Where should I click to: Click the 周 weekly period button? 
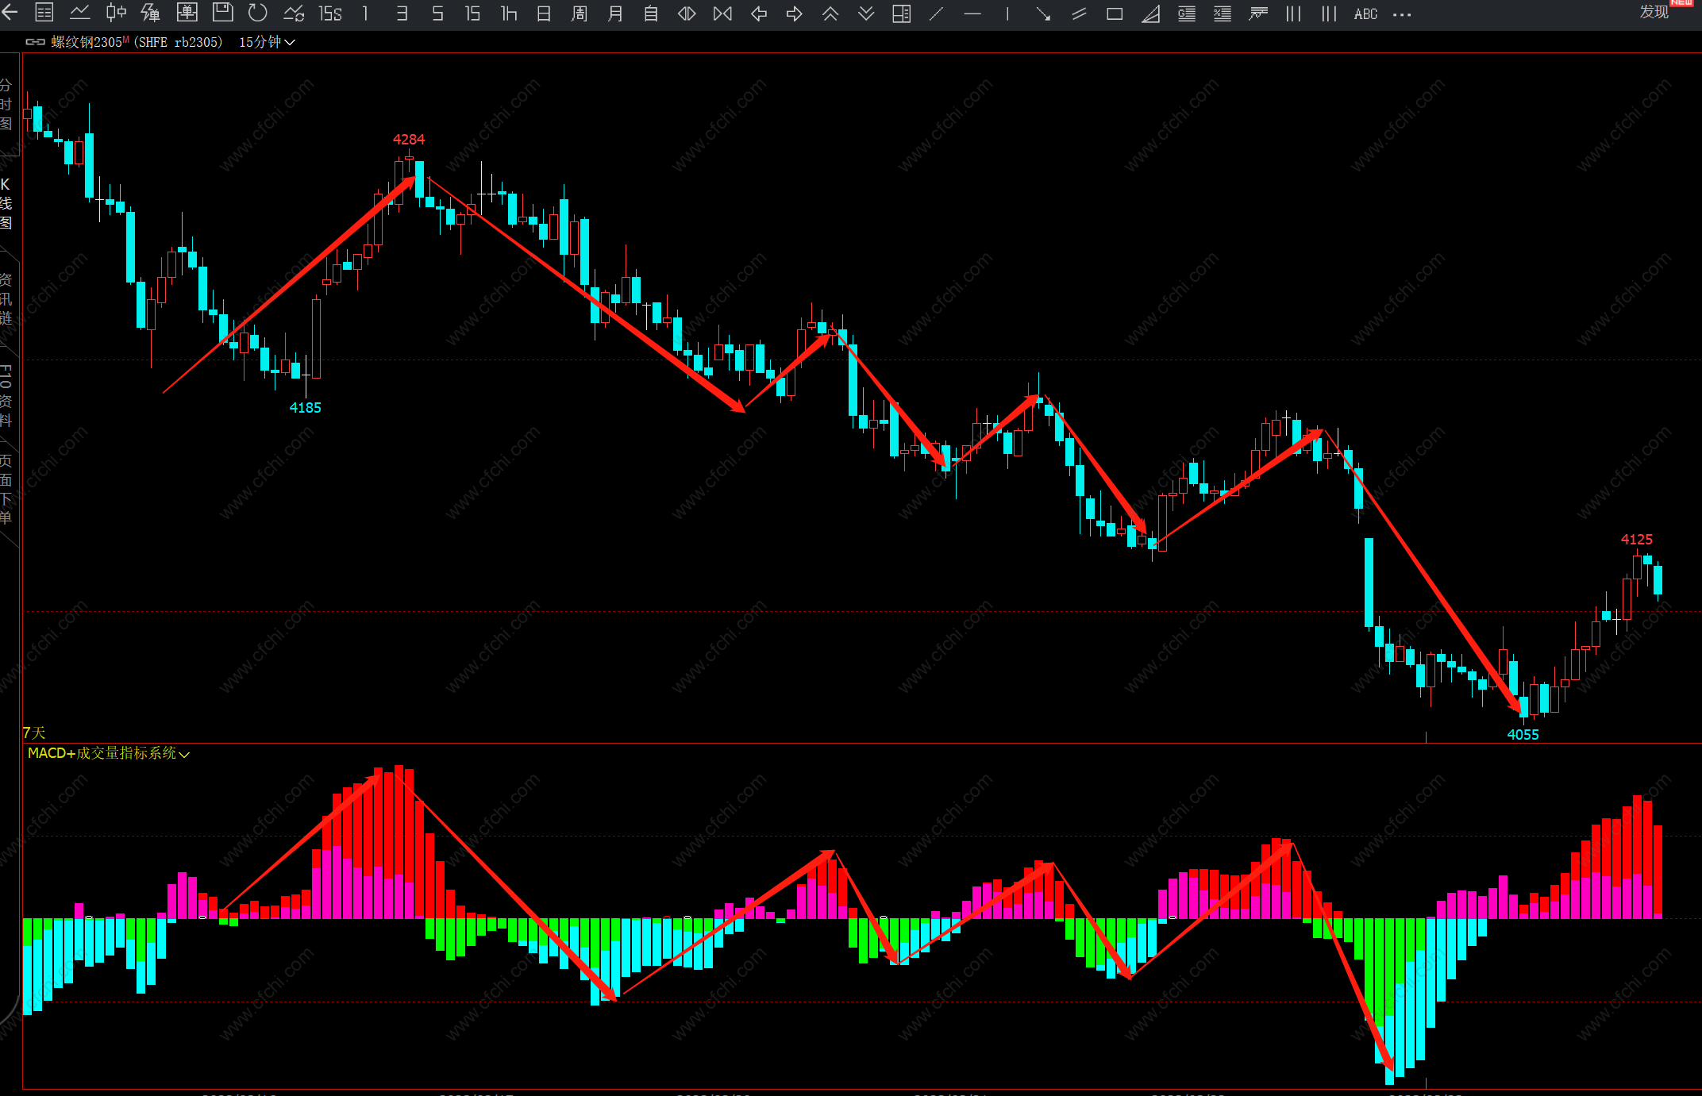pyautogui.click(x=580, y=13)
